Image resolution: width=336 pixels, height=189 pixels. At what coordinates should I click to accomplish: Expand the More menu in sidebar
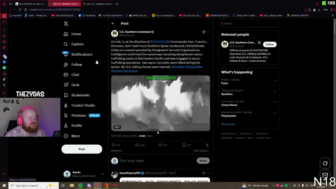[x=72, y=136]
